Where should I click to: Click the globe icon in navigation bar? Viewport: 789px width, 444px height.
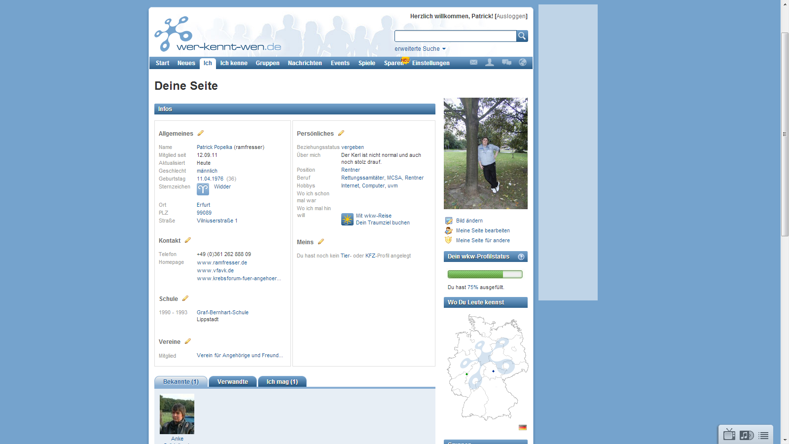point(523,62)
